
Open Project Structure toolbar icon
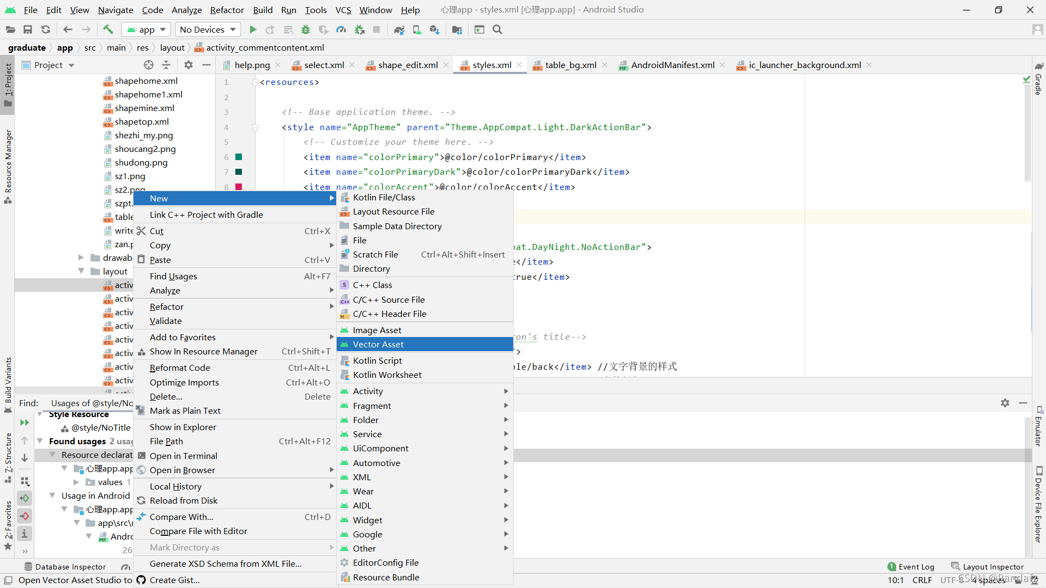tap(457, 29)
